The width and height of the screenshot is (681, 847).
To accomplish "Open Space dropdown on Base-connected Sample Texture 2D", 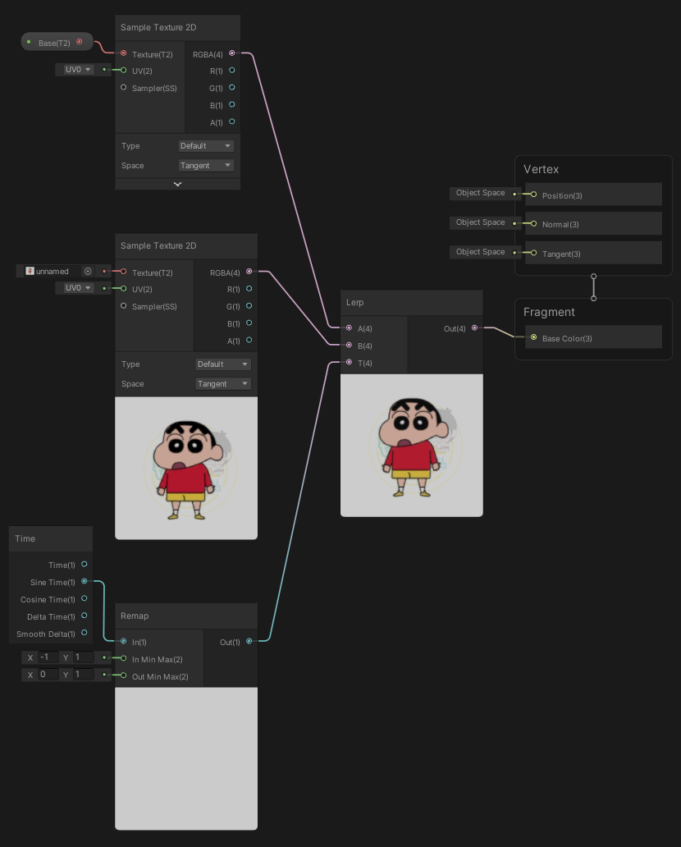I will pos(206,165).
